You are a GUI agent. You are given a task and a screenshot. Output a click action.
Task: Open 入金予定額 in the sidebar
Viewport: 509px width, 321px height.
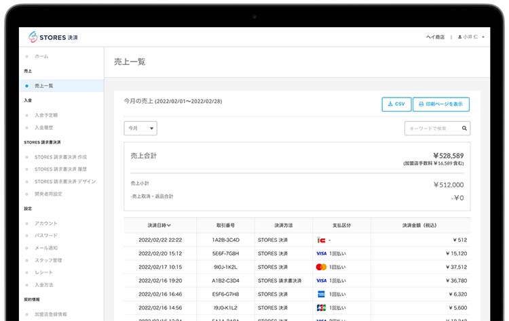point(46,115)
